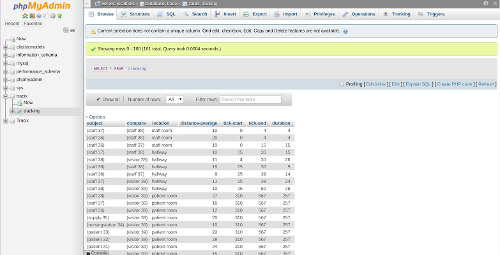
Task: Expand classicmodels database node
Action: (x=5, y=47)
